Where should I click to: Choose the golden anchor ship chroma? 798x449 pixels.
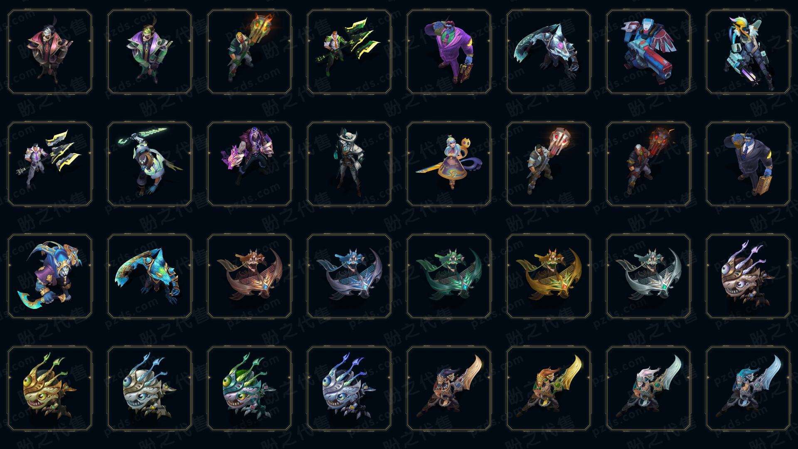pyautogui.click(x=549, y=276)
